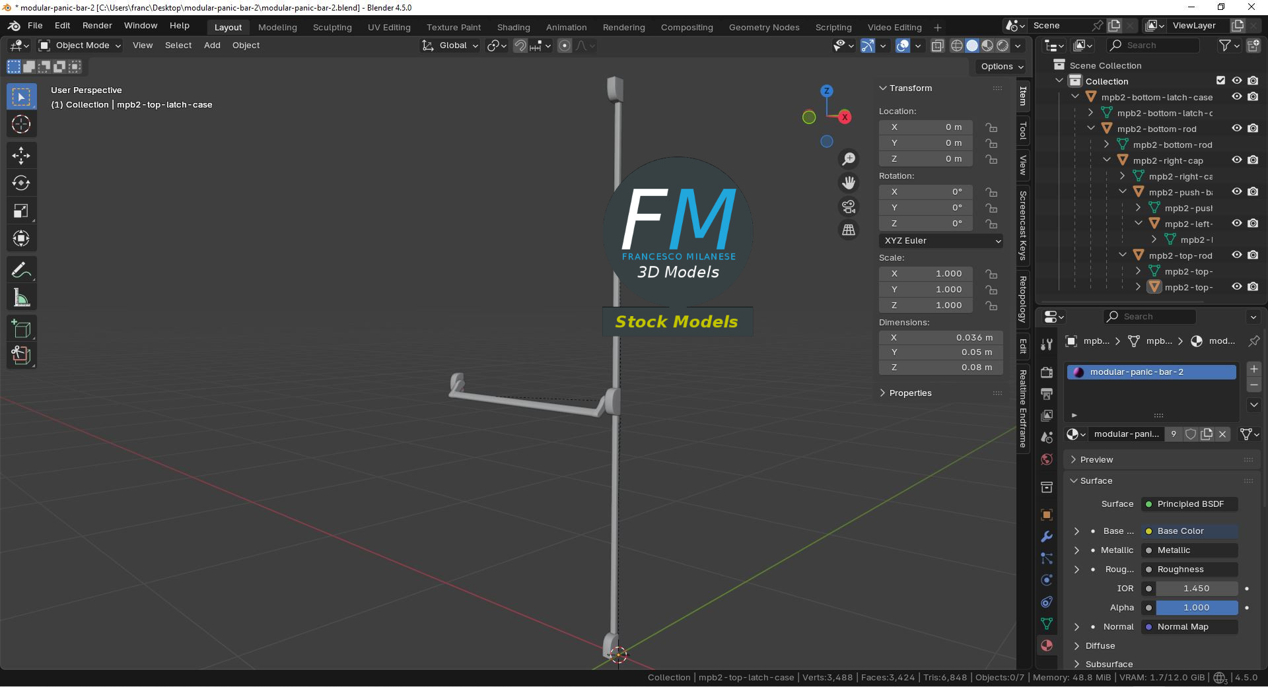This screenshot has width=1268, height=687.
Task: Collapse mpb2-top-rod in outliner
Action: click(1123, 255)
